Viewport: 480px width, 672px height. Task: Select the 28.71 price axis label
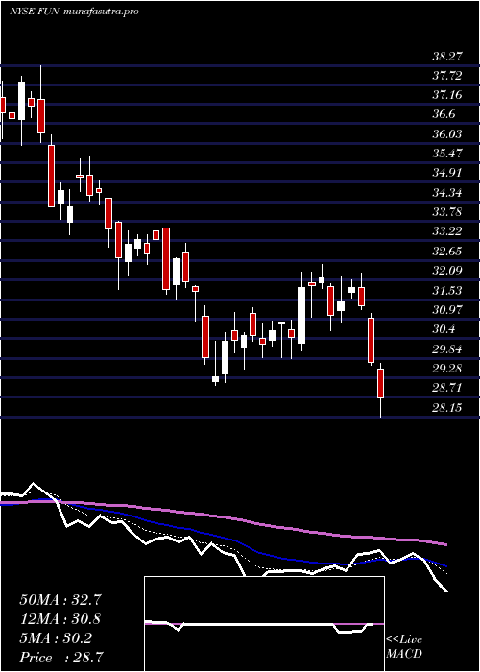point(446,388)
